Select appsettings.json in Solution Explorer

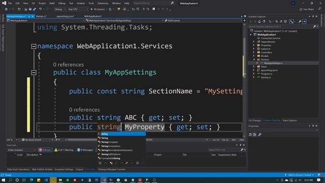click(x=269, y=70)
